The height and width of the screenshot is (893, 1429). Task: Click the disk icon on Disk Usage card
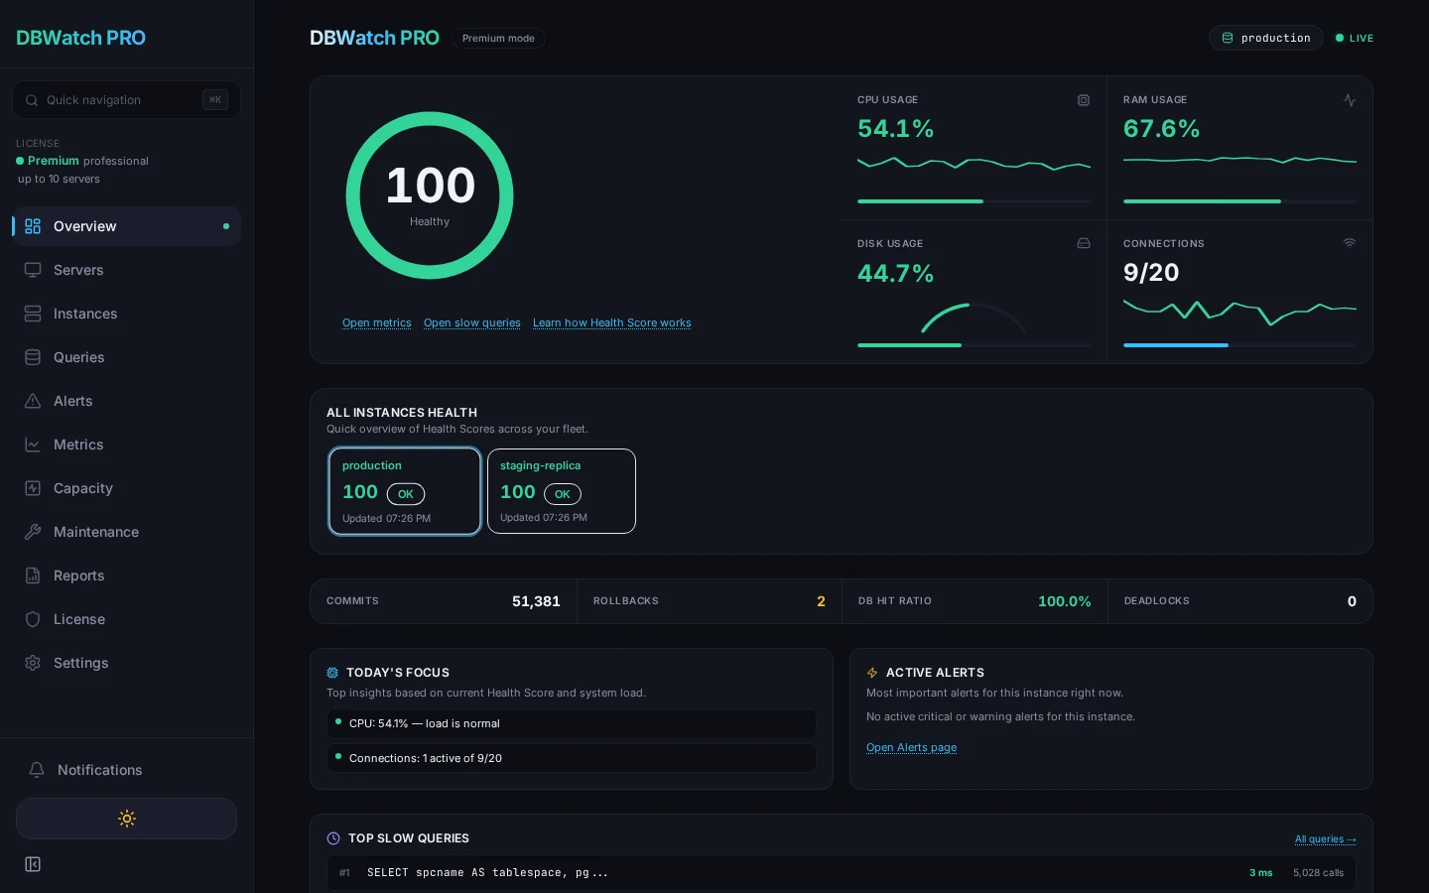[1083, 243]
